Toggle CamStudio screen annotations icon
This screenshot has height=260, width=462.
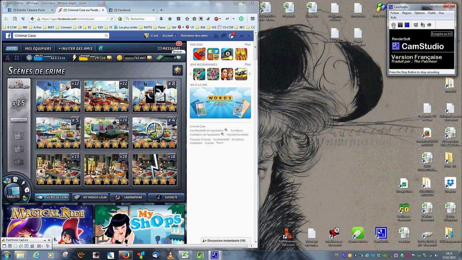tap(416, 25)
